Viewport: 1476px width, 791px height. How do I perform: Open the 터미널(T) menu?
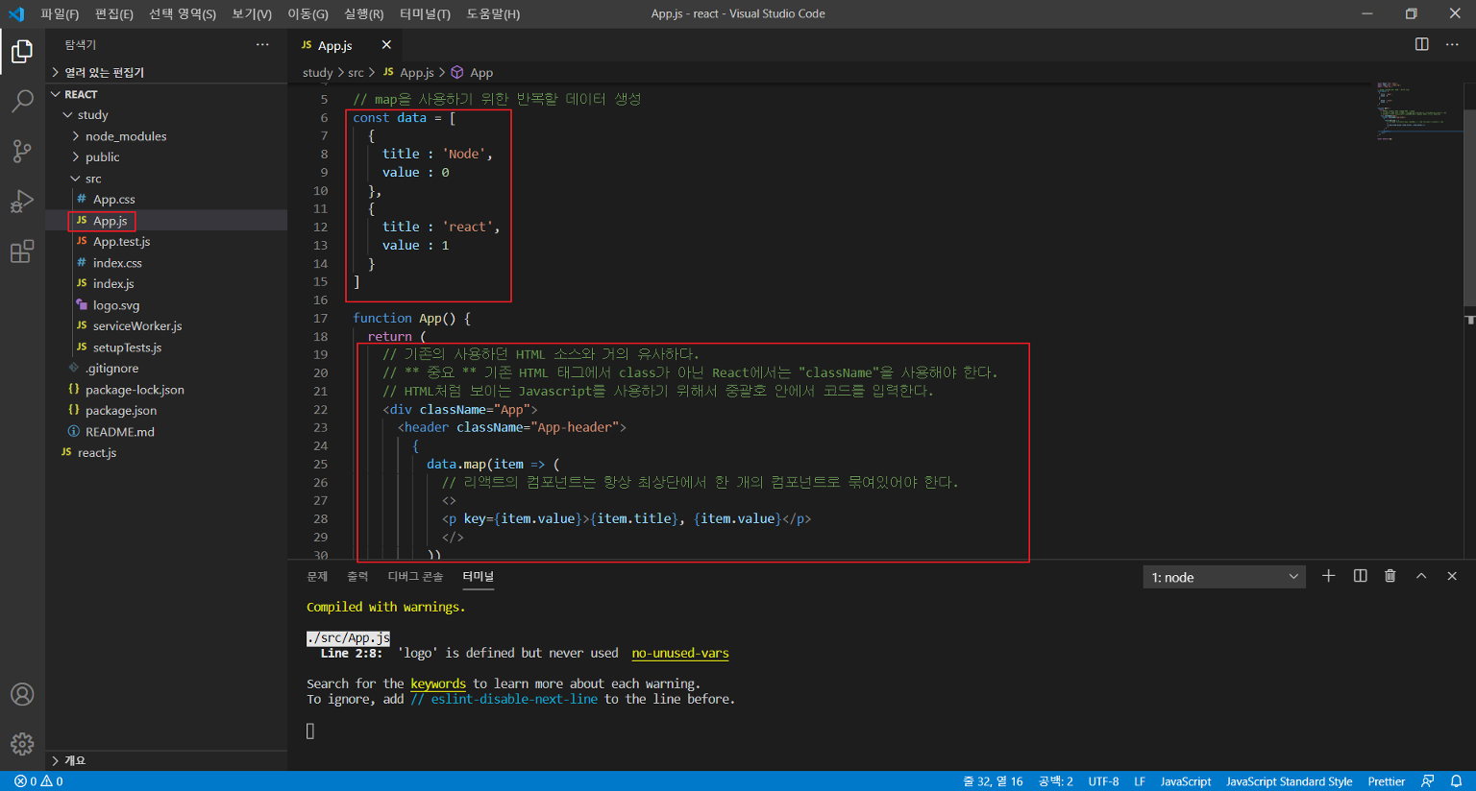(x=425, y=13)
